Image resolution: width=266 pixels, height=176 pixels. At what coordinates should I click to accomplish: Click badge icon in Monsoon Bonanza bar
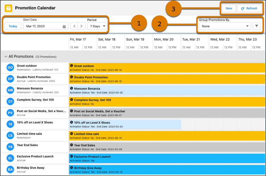[x=71, y=88]
